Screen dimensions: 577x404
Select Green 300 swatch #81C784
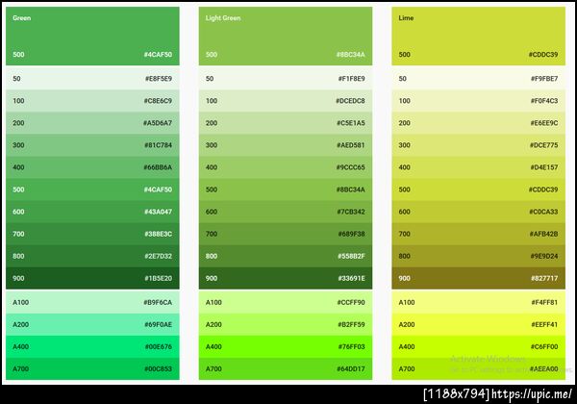92,145
